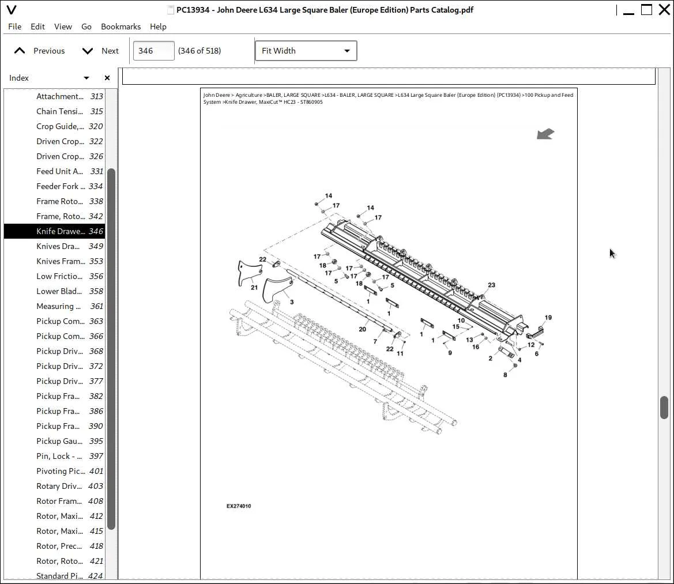The height and width of the screenshot is (584, 674).
Task: Click the Next button label
Action: pos(110,51)
